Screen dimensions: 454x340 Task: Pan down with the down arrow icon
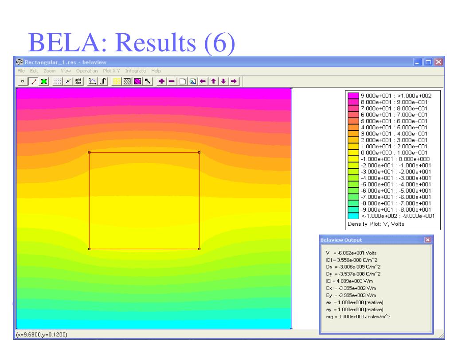pos(223,81)
